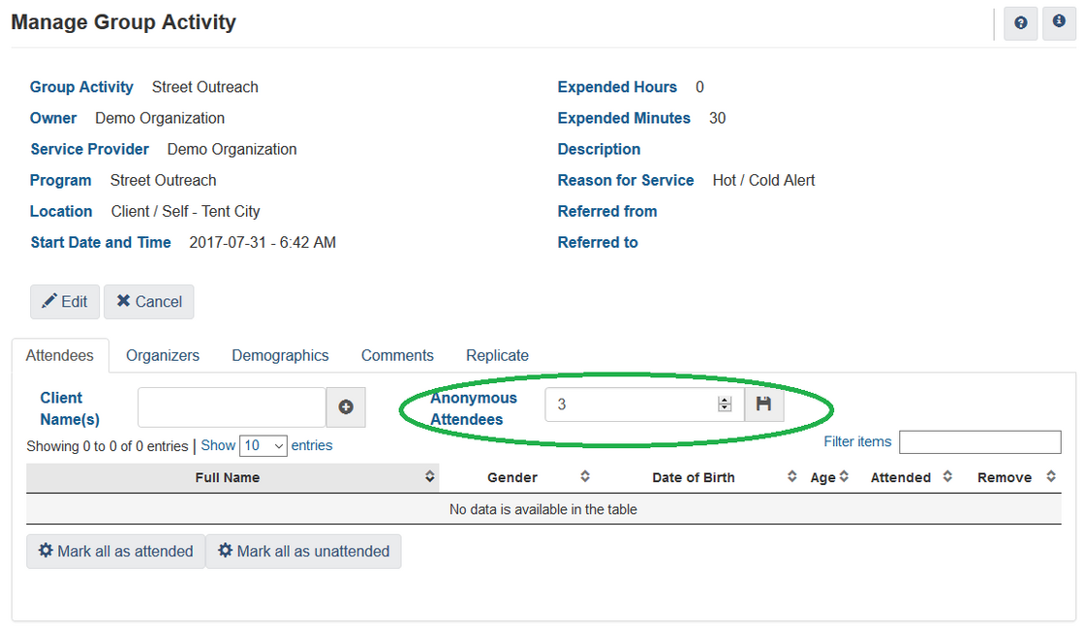The width and height of the screenshot is (1085, 631).
Task: Click Mark all as unattended
Action: 303,552
